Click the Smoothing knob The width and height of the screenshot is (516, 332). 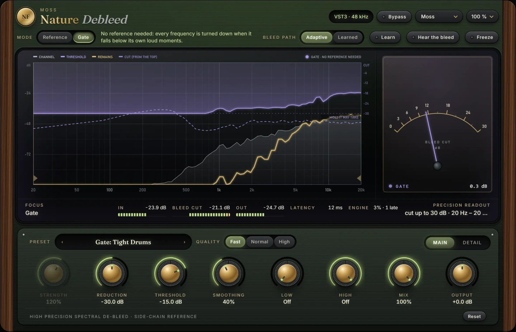229,274
